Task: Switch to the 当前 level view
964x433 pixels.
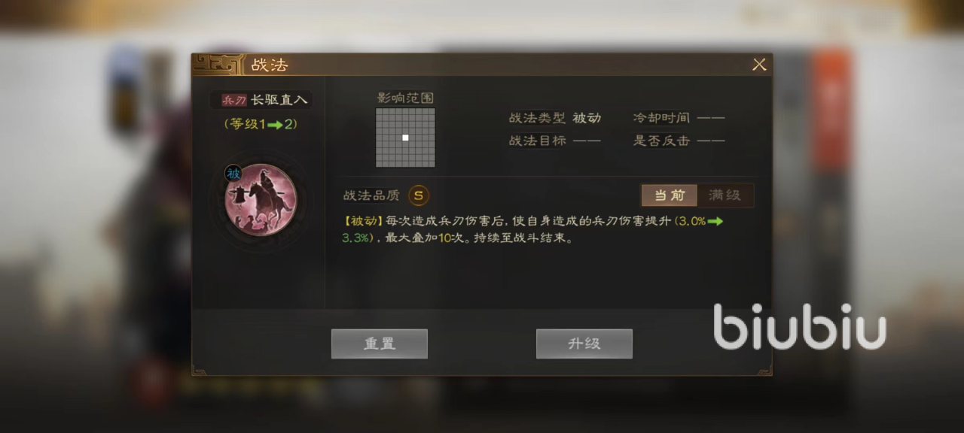Action: [669, 195]
